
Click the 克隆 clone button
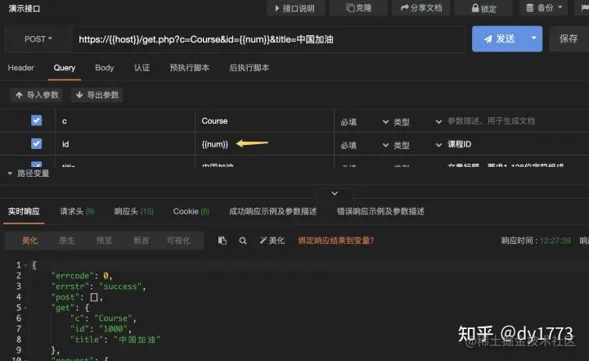point(358,8)
